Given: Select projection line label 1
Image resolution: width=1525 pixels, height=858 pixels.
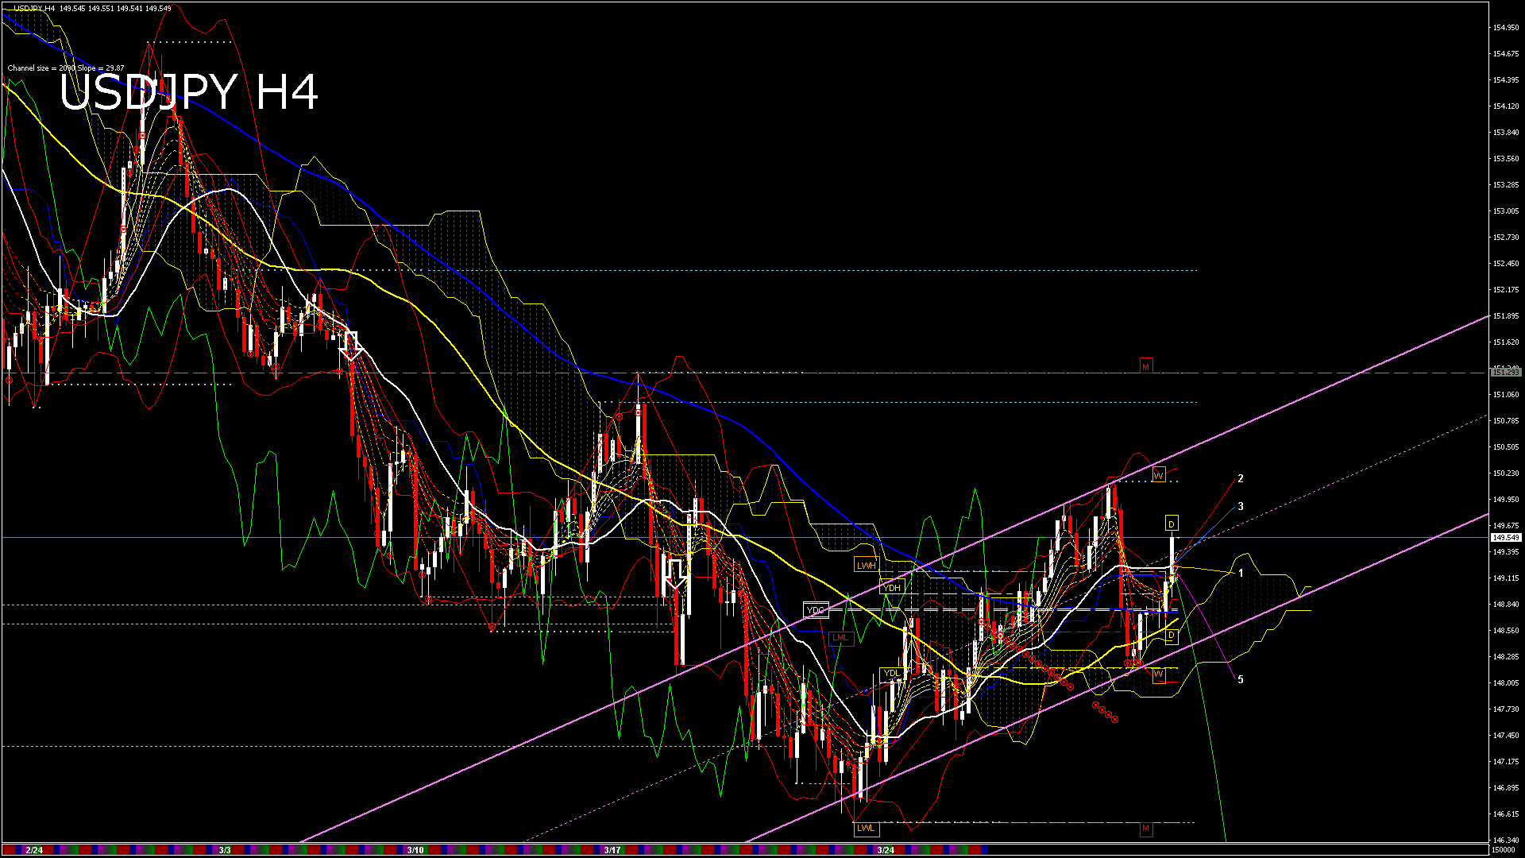Looking at the screenshot, I should point(1241,573).
